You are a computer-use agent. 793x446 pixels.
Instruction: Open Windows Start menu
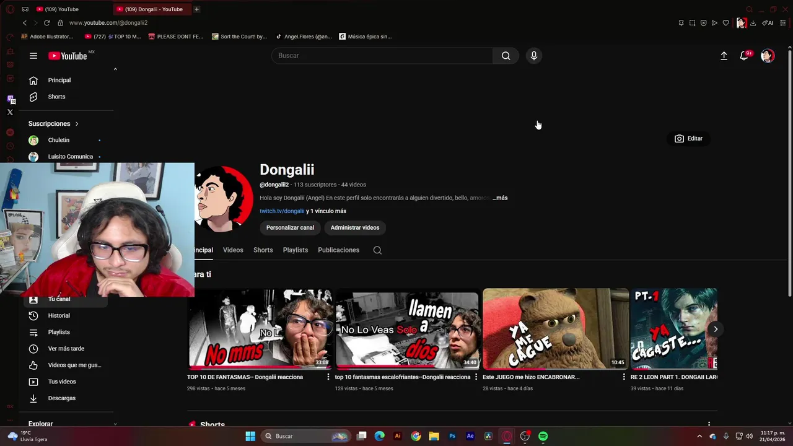pos(250,436)
